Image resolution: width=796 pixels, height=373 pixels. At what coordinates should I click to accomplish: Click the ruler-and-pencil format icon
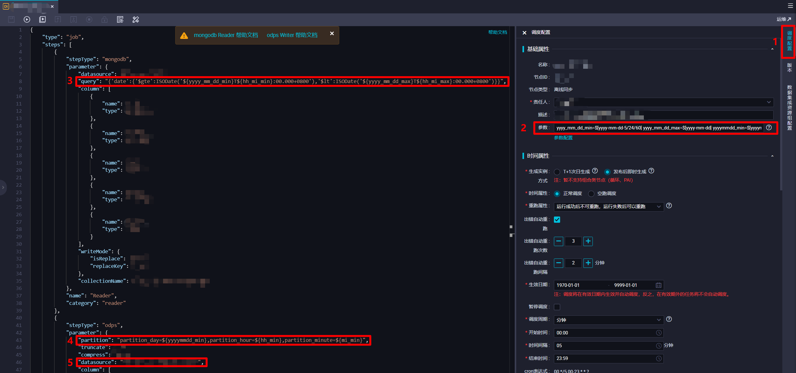coord(136,20)
